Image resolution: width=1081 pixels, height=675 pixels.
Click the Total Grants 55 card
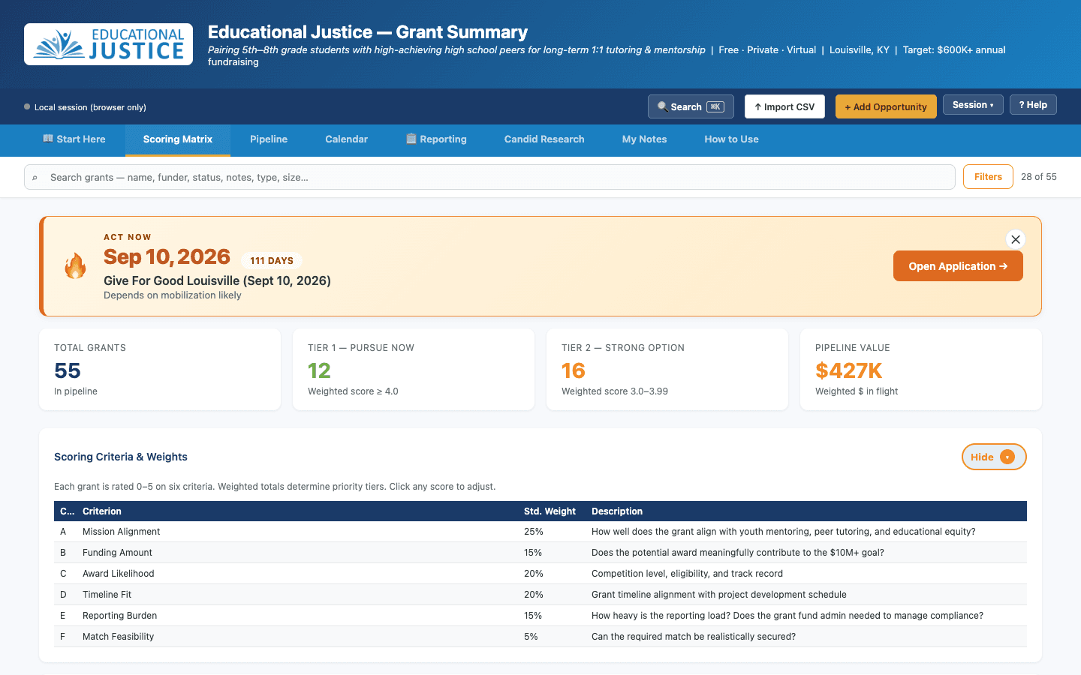(160, 369)
